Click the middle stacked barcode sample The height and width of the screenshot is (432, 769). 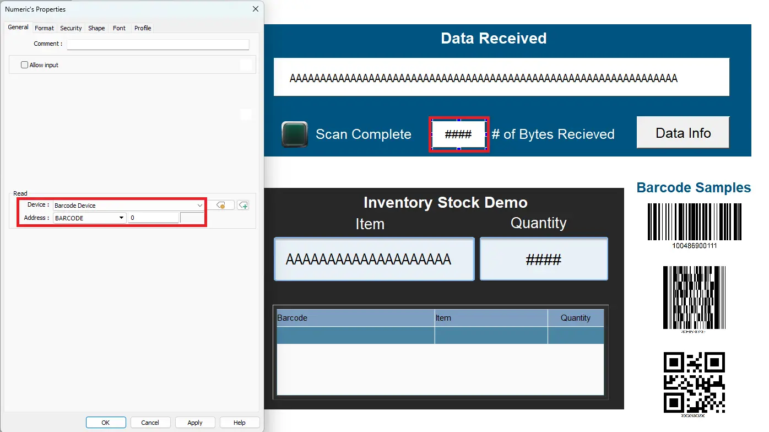(694, 298)
